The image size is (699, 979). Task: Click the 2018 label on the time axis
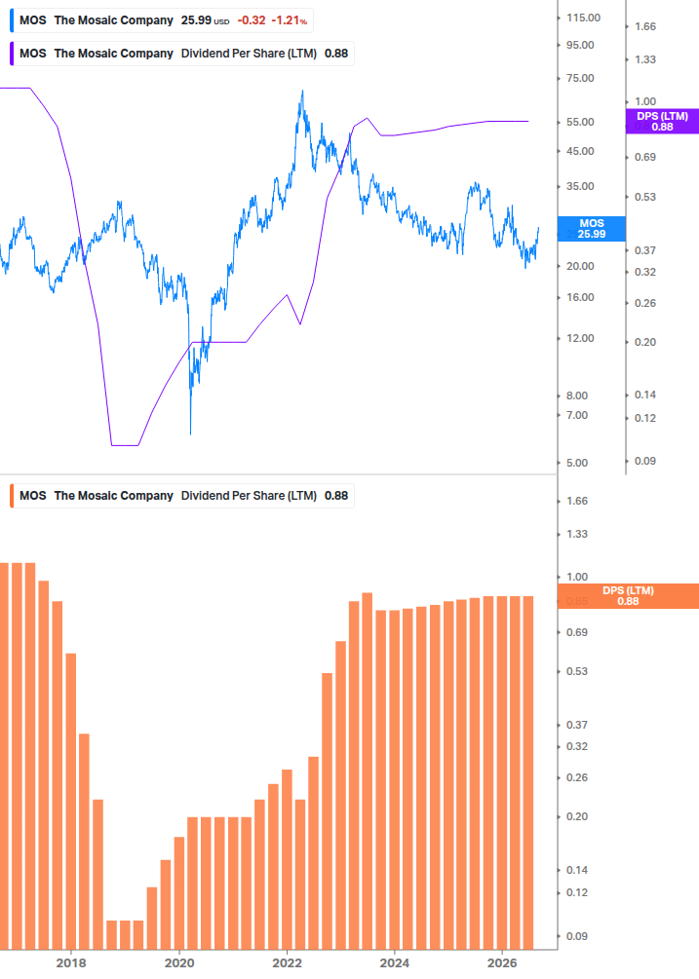pyautogui.click(x=71, y=963)
